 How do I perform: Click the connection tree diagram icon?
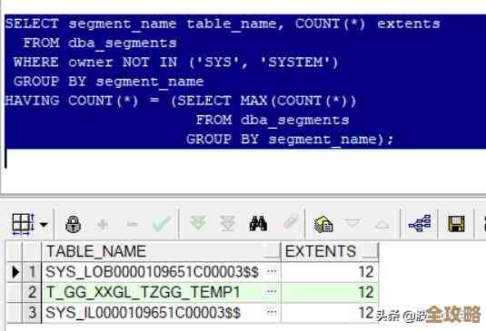click(420, 223)
